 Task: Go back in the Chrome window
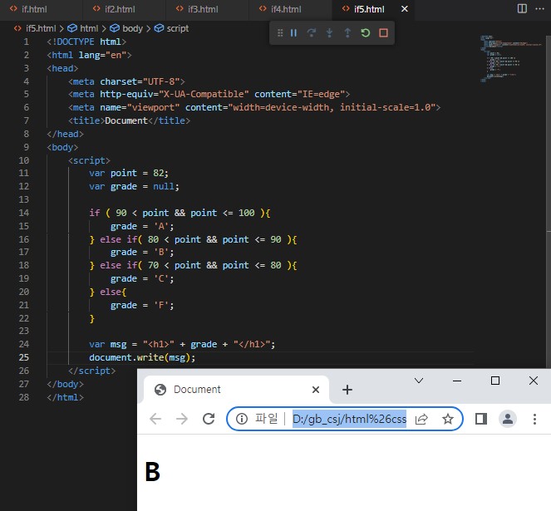[x=155, y=419]
